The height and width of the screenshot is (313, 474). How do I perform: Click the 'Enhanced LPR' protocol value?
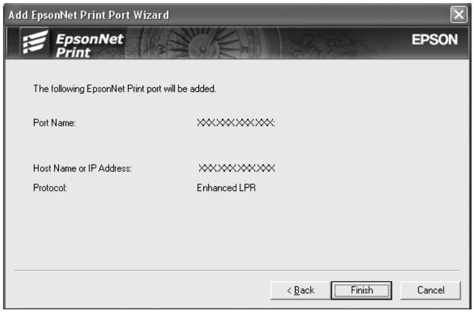click(x=226, y=188)
